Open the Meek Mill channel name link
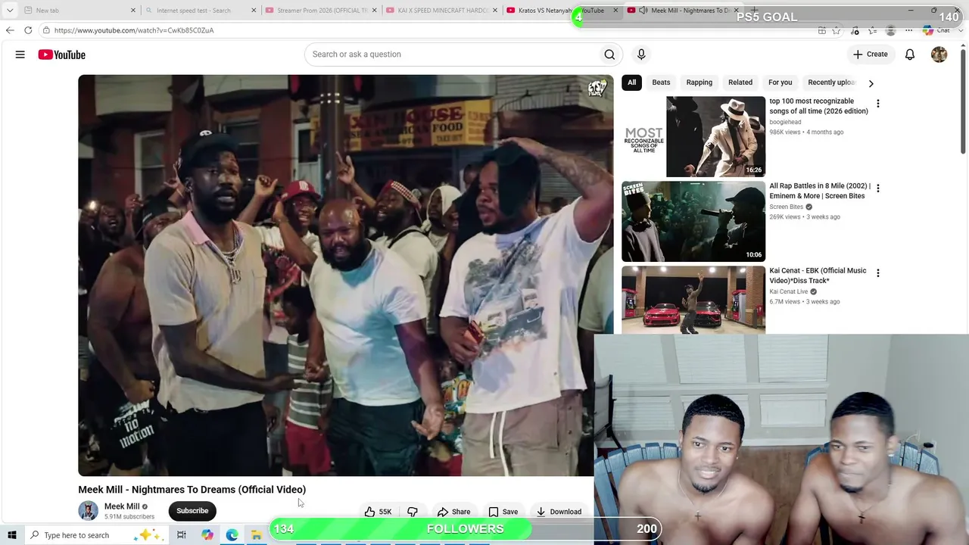 122,506
